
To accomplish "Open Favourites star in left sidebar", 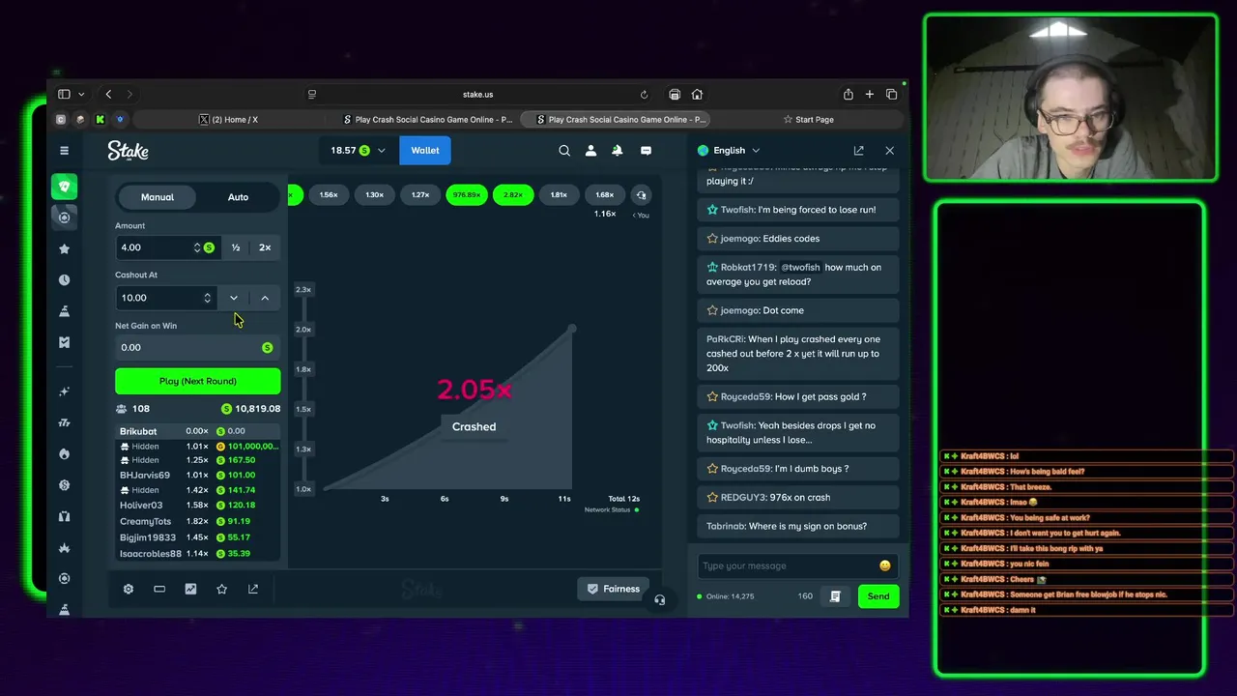I will coord(65,248).
